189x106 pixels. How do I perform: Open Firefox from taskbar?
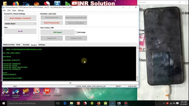[99, 103]
